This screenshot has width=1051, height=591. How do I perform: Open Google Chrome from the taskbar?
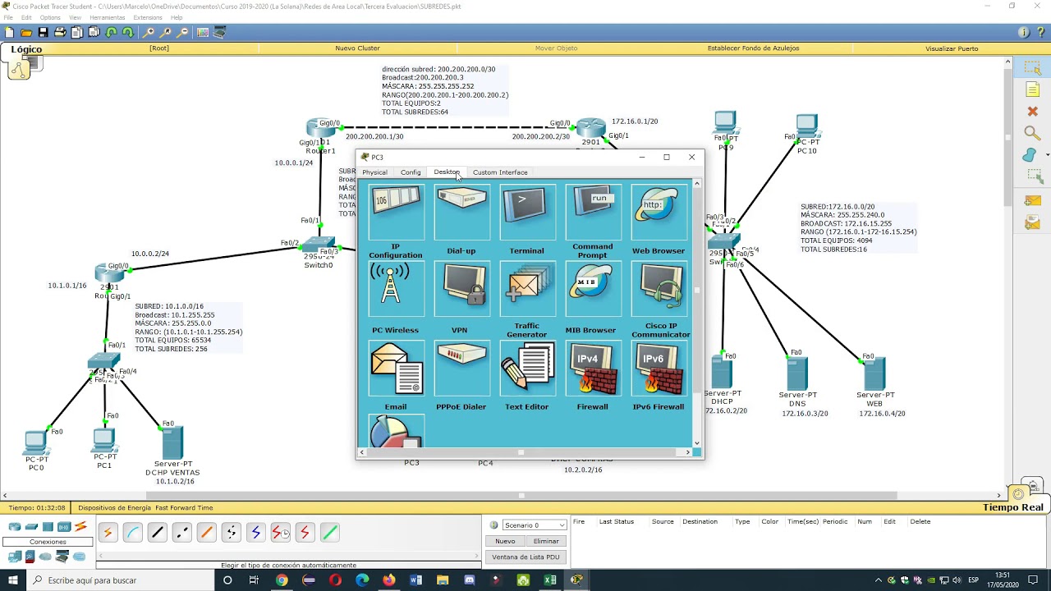pyautogui.click(x=282, y=580)
